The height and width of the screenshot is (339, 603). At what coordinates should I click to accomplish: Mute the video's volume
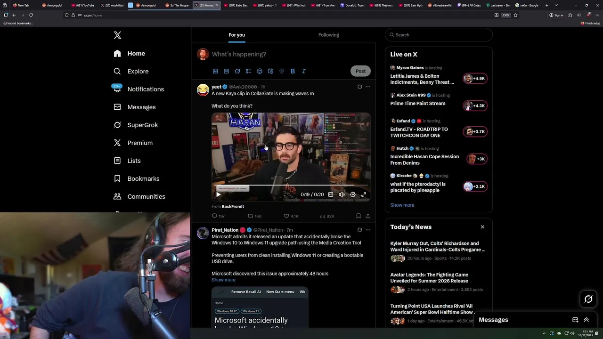pos(342,194)
